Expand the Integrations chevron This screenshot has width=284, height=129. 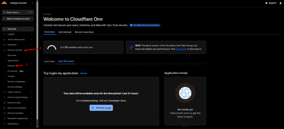32,124
